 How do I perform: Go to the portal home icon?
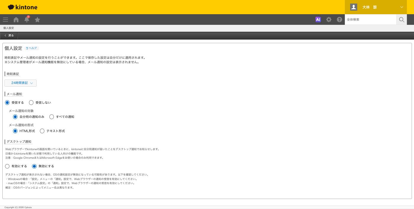pyautogui.click(x=16, y=20)
